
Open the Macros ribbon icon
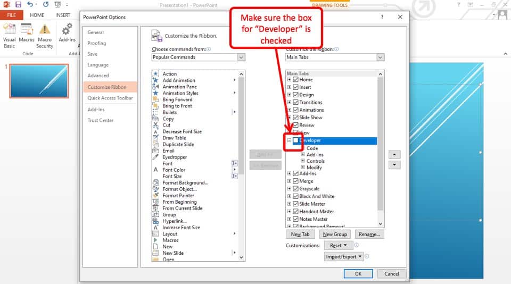[27, 29]
